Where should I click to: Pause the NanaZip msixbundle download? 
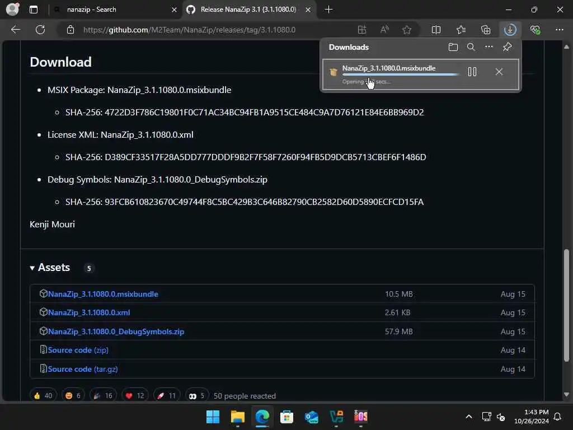click(x=472, y=72)
